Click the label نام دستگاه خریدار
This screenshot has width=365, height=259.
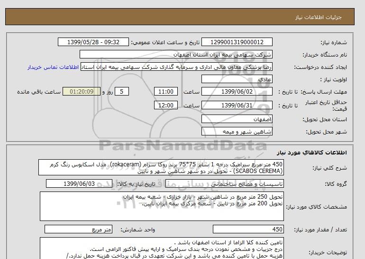tap(325, 55)
